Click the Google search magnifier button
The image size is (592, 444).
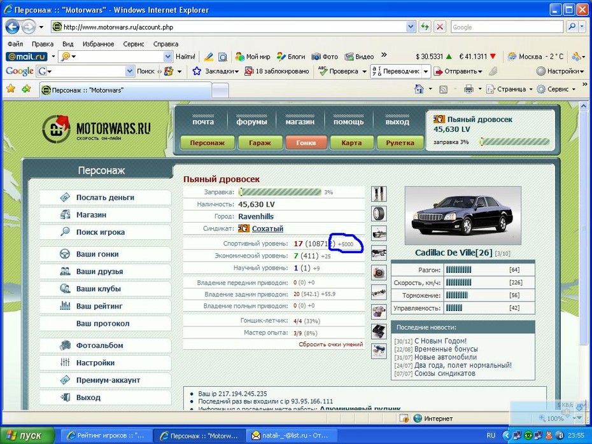572,27
